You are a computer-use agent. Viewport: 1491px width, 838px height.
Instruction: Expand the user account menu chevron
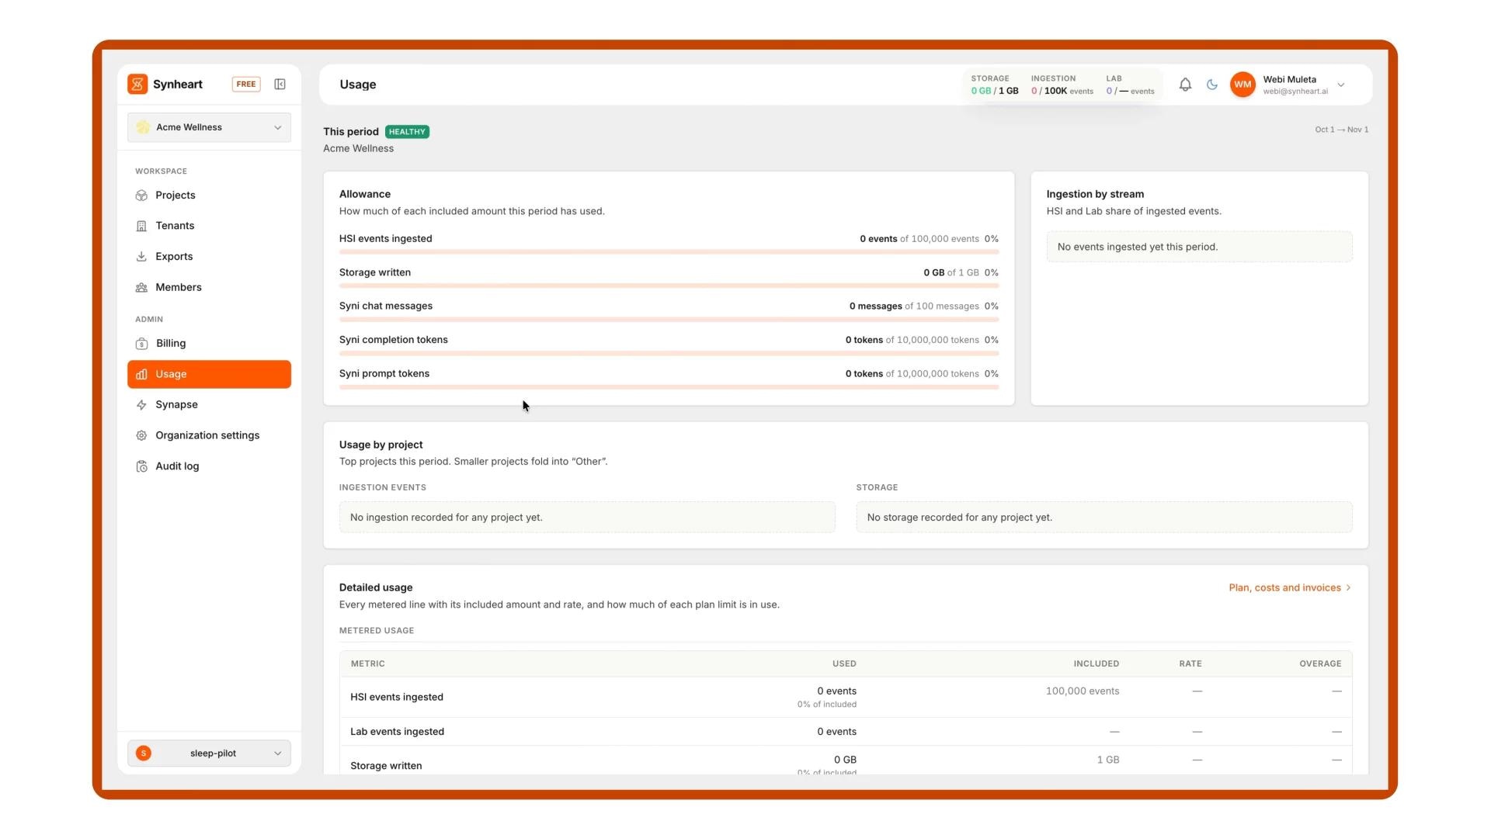pyautogui.click(x=1341, y=85)
